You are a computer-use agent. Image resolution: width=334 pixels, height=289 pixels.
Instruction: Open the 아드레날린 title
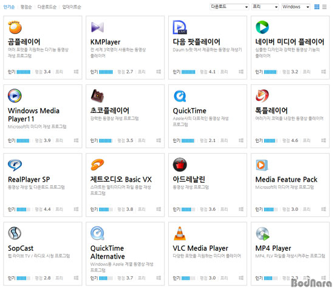click(x=189, y=179)
